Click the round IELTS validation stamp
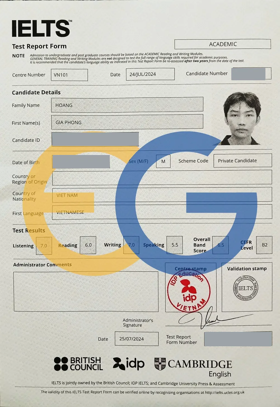 246,288
